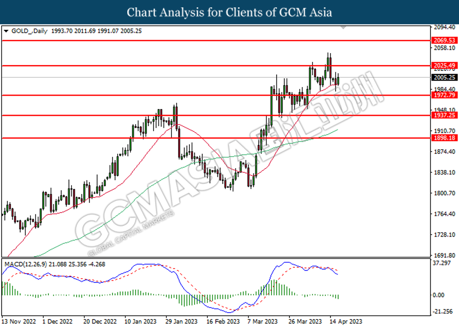Click the 1764.40 price axis value

(x=445, y=214)
